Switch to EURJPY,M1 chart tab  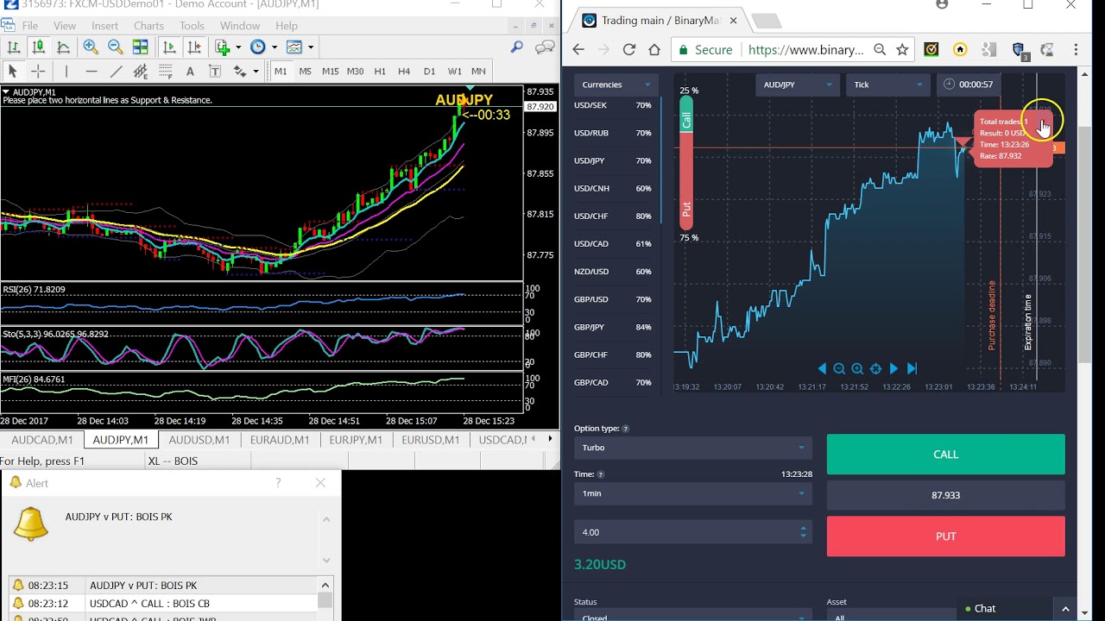click(356, 440)
